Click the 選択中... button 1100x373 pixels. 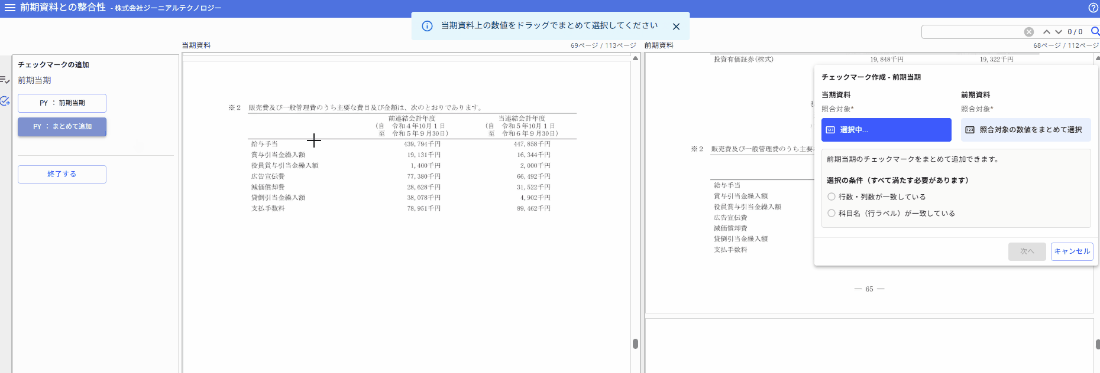[x=886, y=130]
